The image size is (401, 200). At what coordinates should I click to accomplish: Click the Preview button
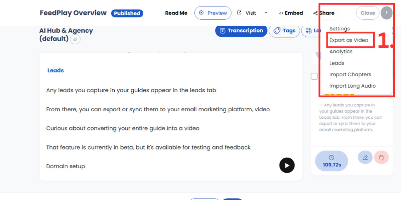click(x=213, y=13)
